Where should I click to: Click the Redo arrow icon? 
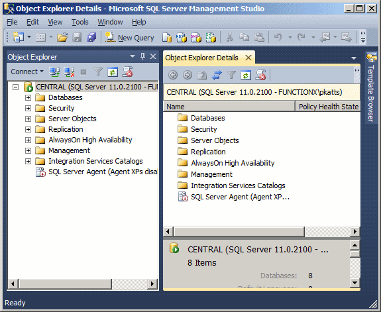point(301,37)
